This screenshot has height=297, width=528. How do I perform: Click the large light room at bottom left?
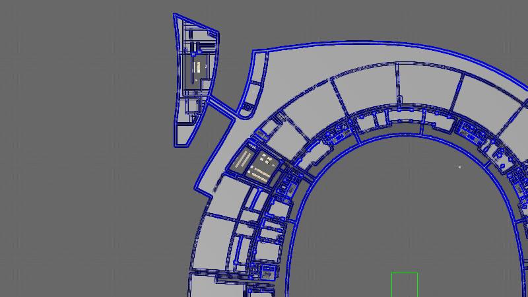point(213,244)
